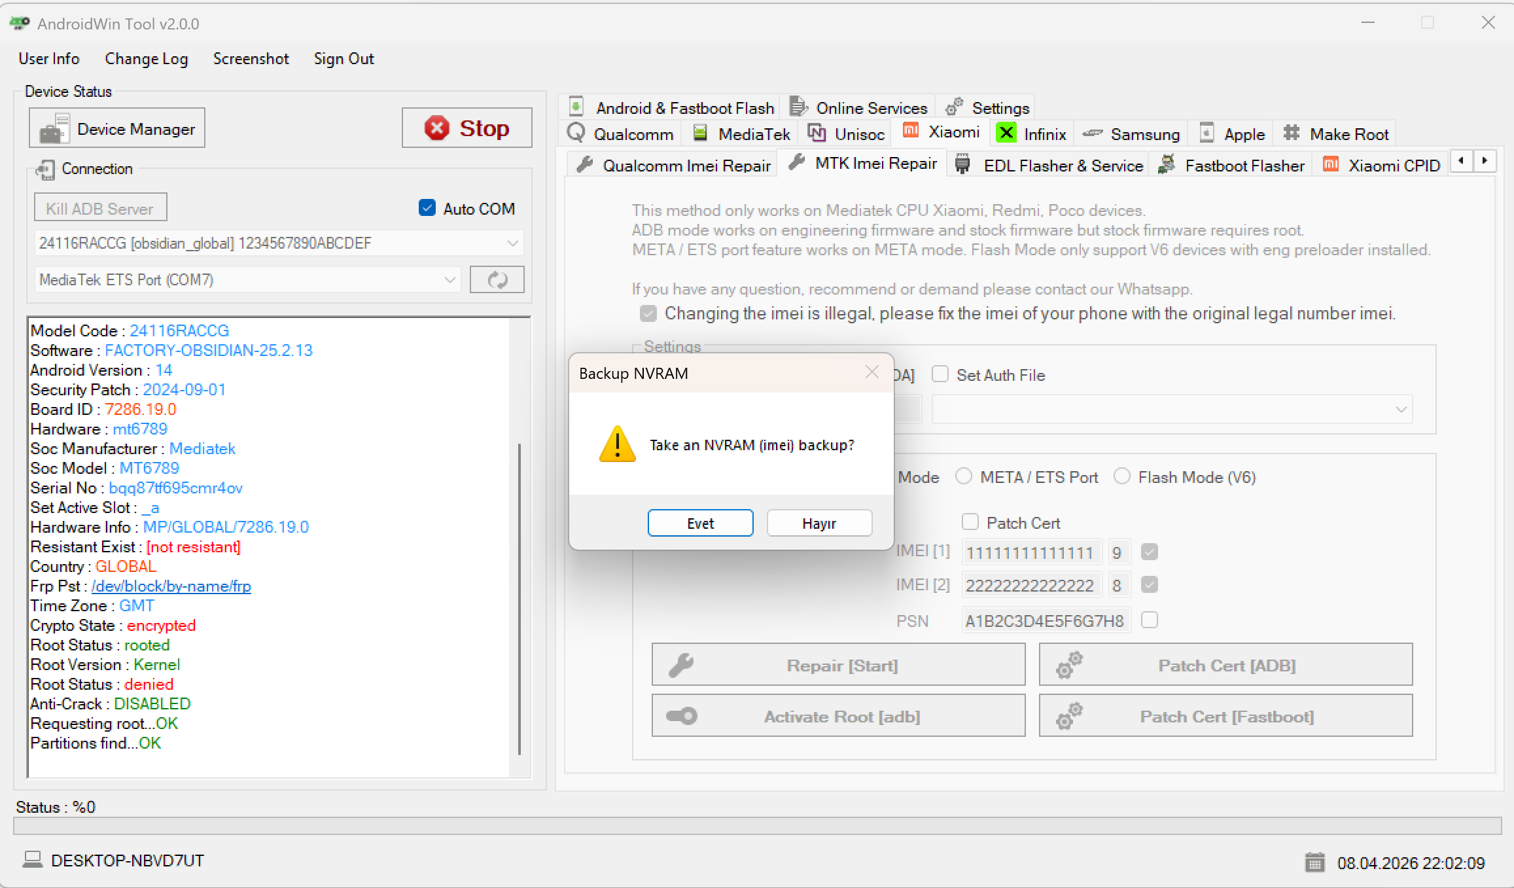Disable the Auto COM checkbox
This screenshot has width=1514, height=888.
coord(426,207)
